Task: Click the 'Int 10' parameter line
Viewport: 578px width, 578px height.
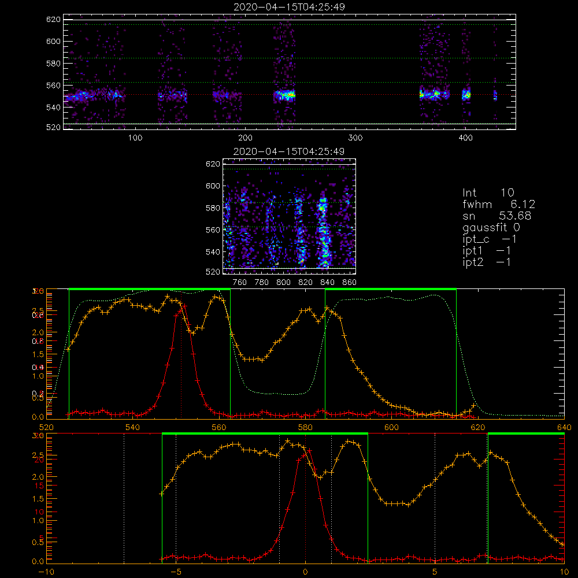Action: pyautogui.click(x=488, y=192)
